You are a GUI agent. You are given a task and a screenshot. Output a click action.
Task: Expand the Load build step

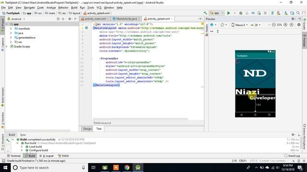[22, 147]
